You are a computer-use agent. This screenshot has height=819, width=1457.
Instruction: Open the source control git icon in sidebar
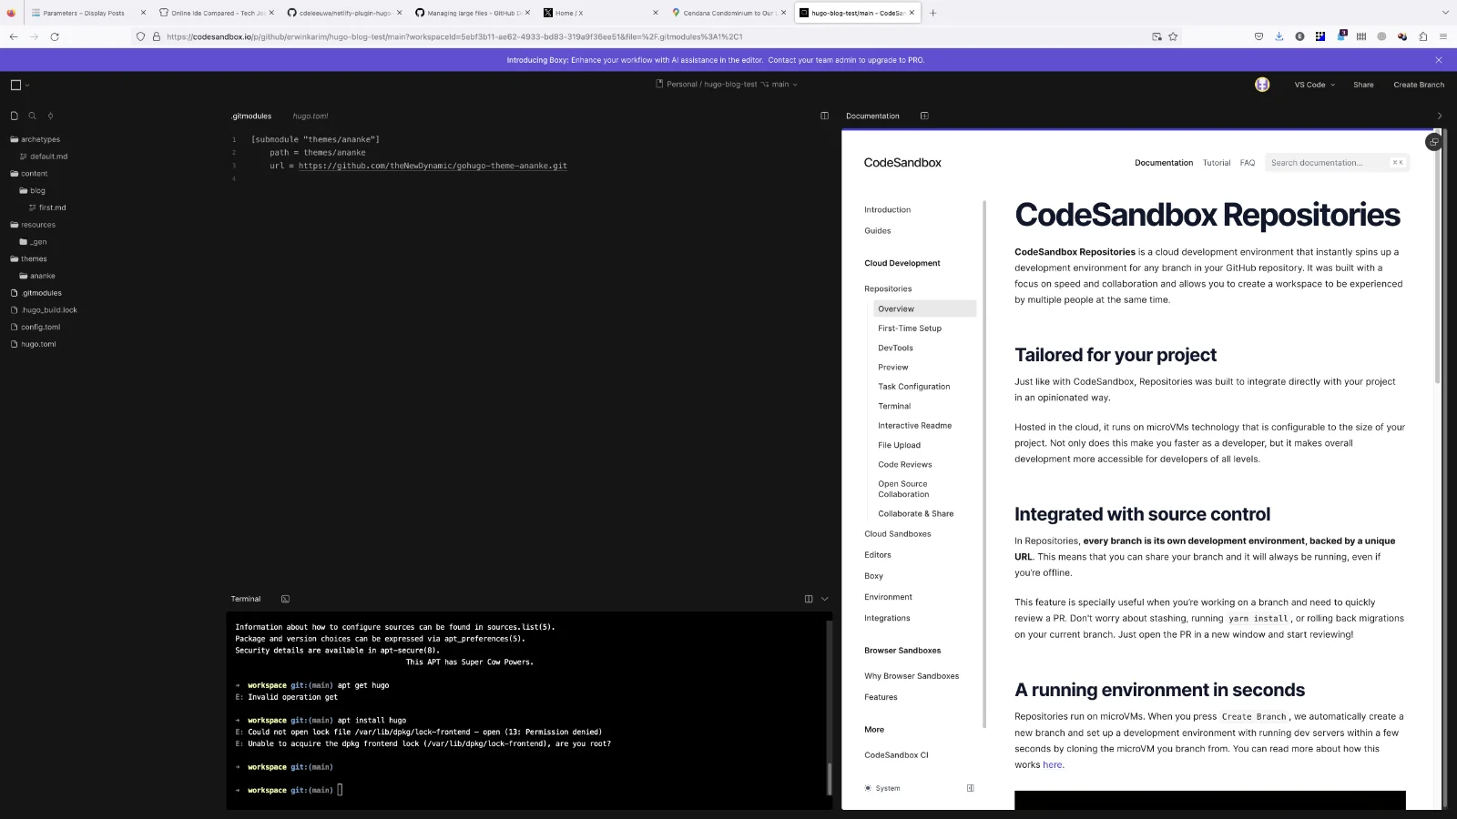(50, 116)
